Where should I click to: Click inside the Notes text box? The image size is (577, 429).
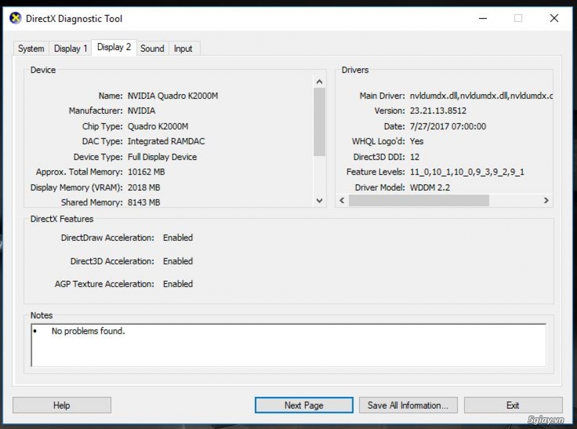point(288,345)
